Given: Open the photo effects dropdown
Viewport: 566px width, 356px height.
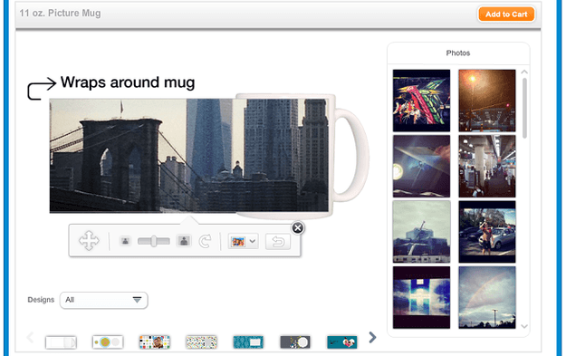Looking at the screenshot, I should coord(243,241).
